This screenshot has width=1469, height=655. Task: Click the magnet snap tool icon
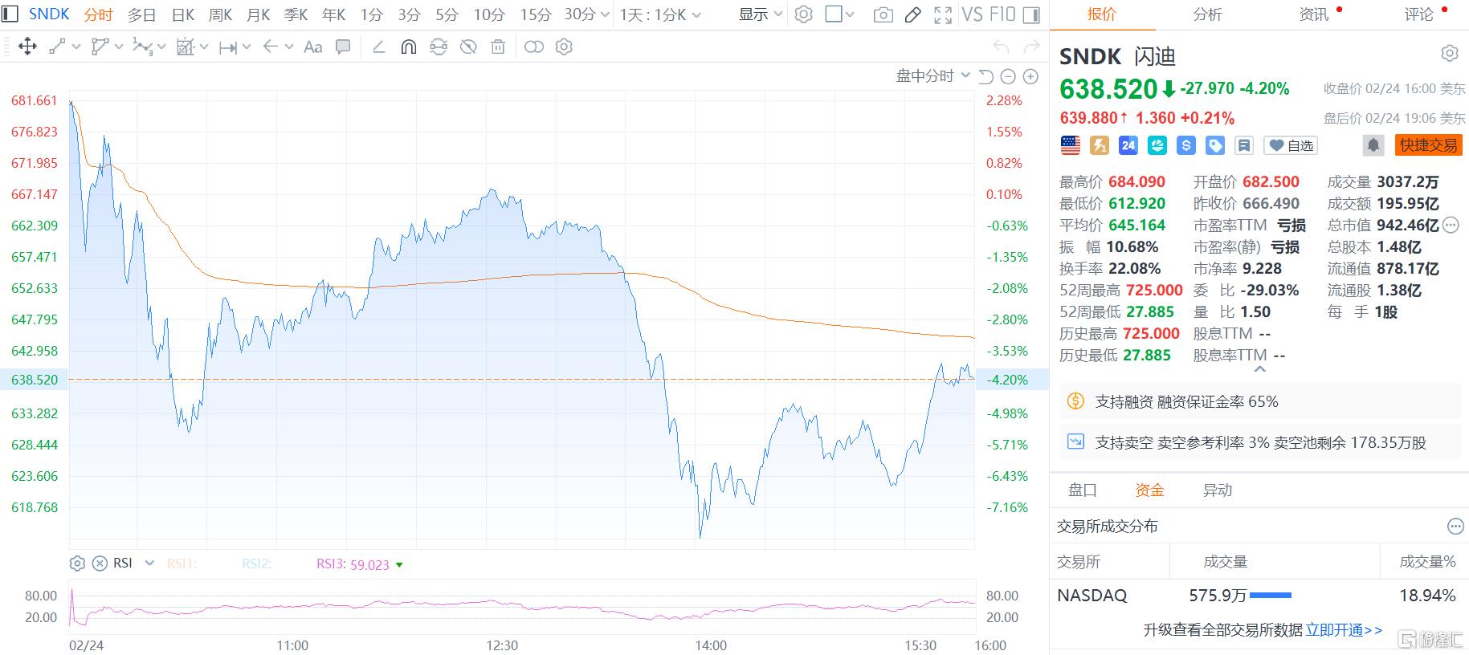coord(408,47)
